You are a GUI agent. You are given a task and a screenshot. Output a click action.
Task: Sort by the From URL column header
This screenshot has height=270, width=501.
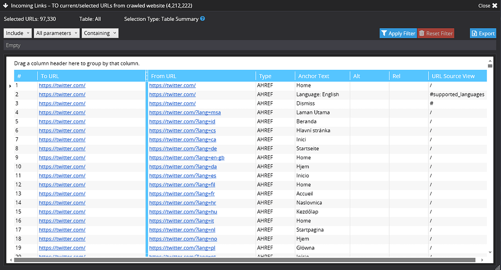202,76
